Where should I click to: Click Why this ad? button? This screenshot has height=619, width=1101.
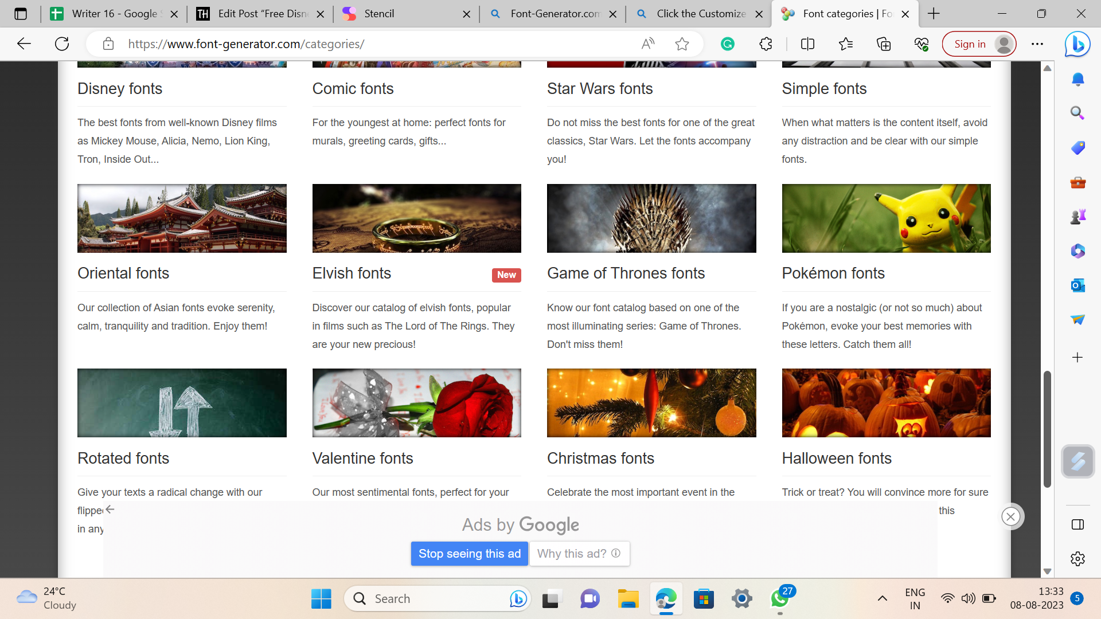click(x=579, y=554)
